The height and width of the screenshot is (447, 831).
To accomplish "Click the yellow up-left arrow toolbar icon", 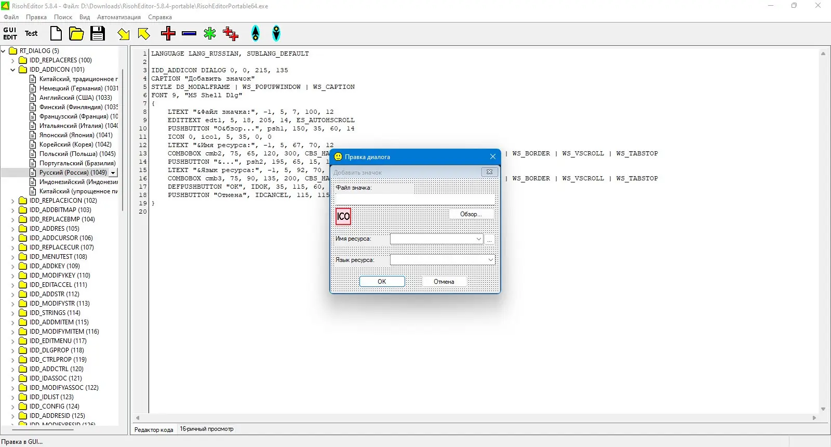I will point(144,34).
